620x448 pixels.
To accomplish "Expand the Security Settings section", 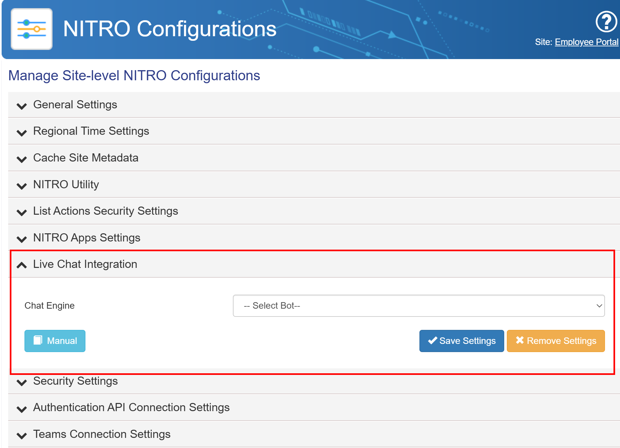I will (75, 381).
